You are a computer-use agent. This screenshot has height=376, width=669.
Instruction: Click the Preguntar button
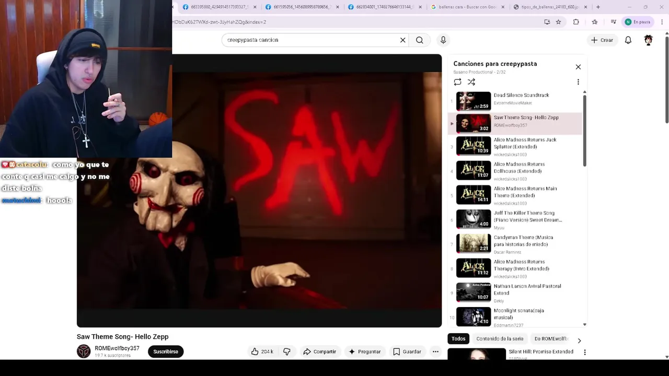[x=364, y=351]
